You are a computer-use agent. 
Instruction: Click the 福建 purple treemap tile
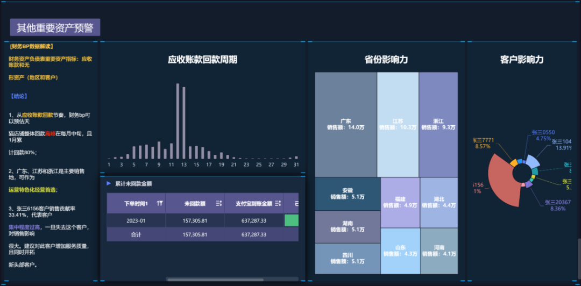coord(400,203)
